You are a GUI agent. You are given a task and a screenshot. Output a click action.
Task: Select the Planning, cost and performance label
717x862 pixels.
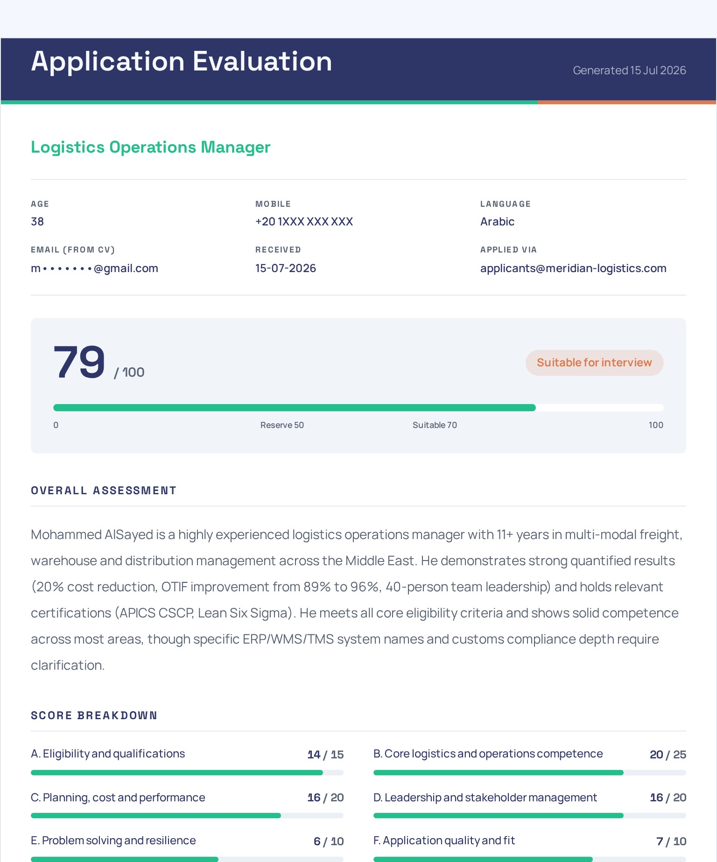118,798
